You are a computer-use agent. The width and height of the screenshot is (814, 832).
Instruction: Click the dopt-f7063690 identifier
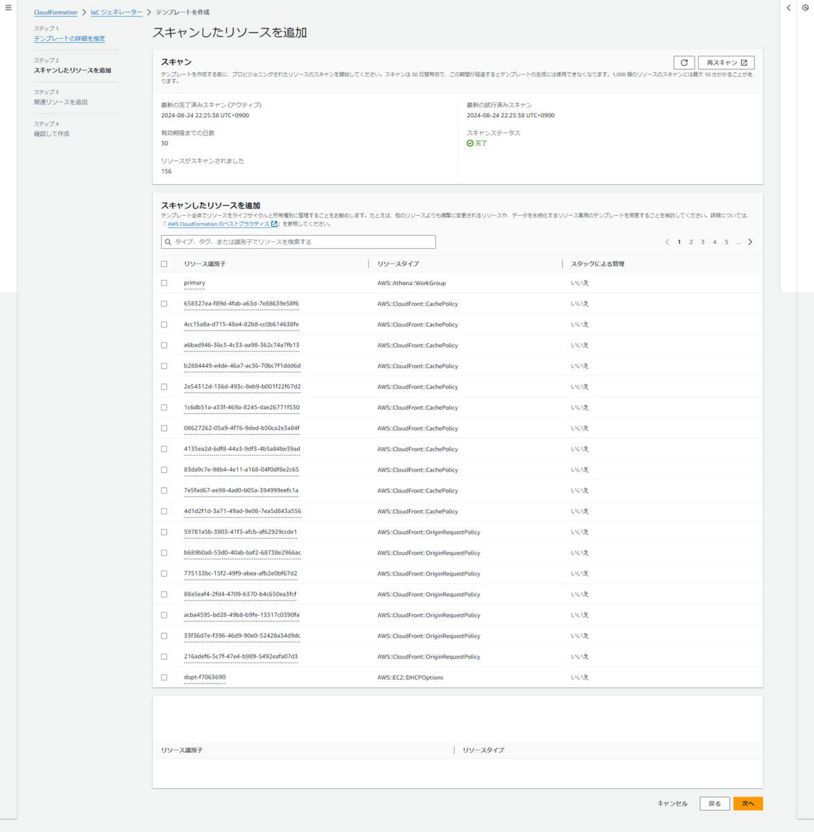point(205,677)
